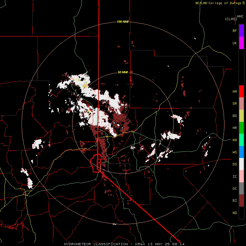Click the GR legend label
The width and height of the screenshot is (246, 246).
point(235,104)
